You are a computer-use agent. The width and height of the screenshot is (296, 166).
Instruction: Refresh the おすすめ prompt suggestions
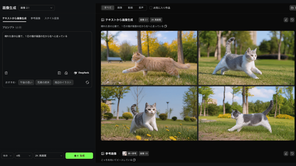coord(87,83)
